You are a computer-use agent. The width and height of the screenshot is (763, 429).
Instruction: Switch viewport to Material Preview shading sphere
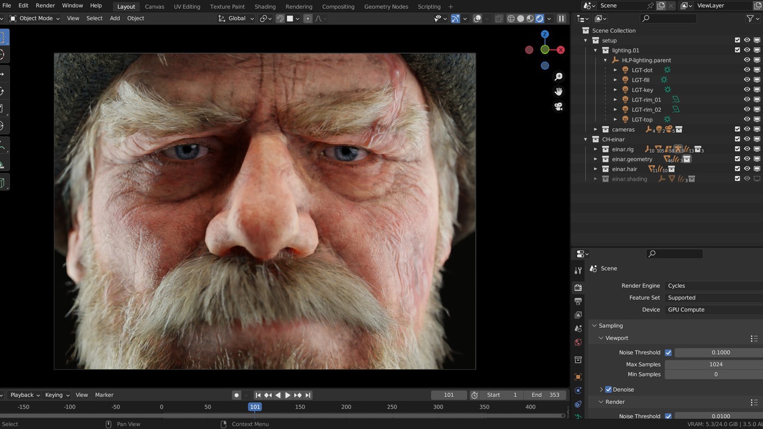(x=529, y=18)
